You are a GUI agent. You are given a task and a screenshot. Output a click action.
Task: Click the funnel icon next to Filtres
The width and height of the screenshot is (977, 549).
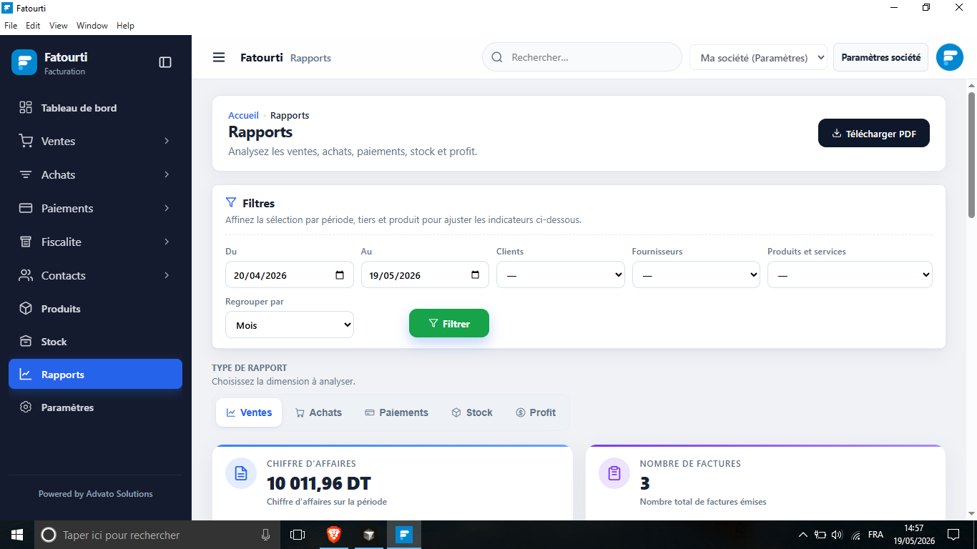[231, 202]
